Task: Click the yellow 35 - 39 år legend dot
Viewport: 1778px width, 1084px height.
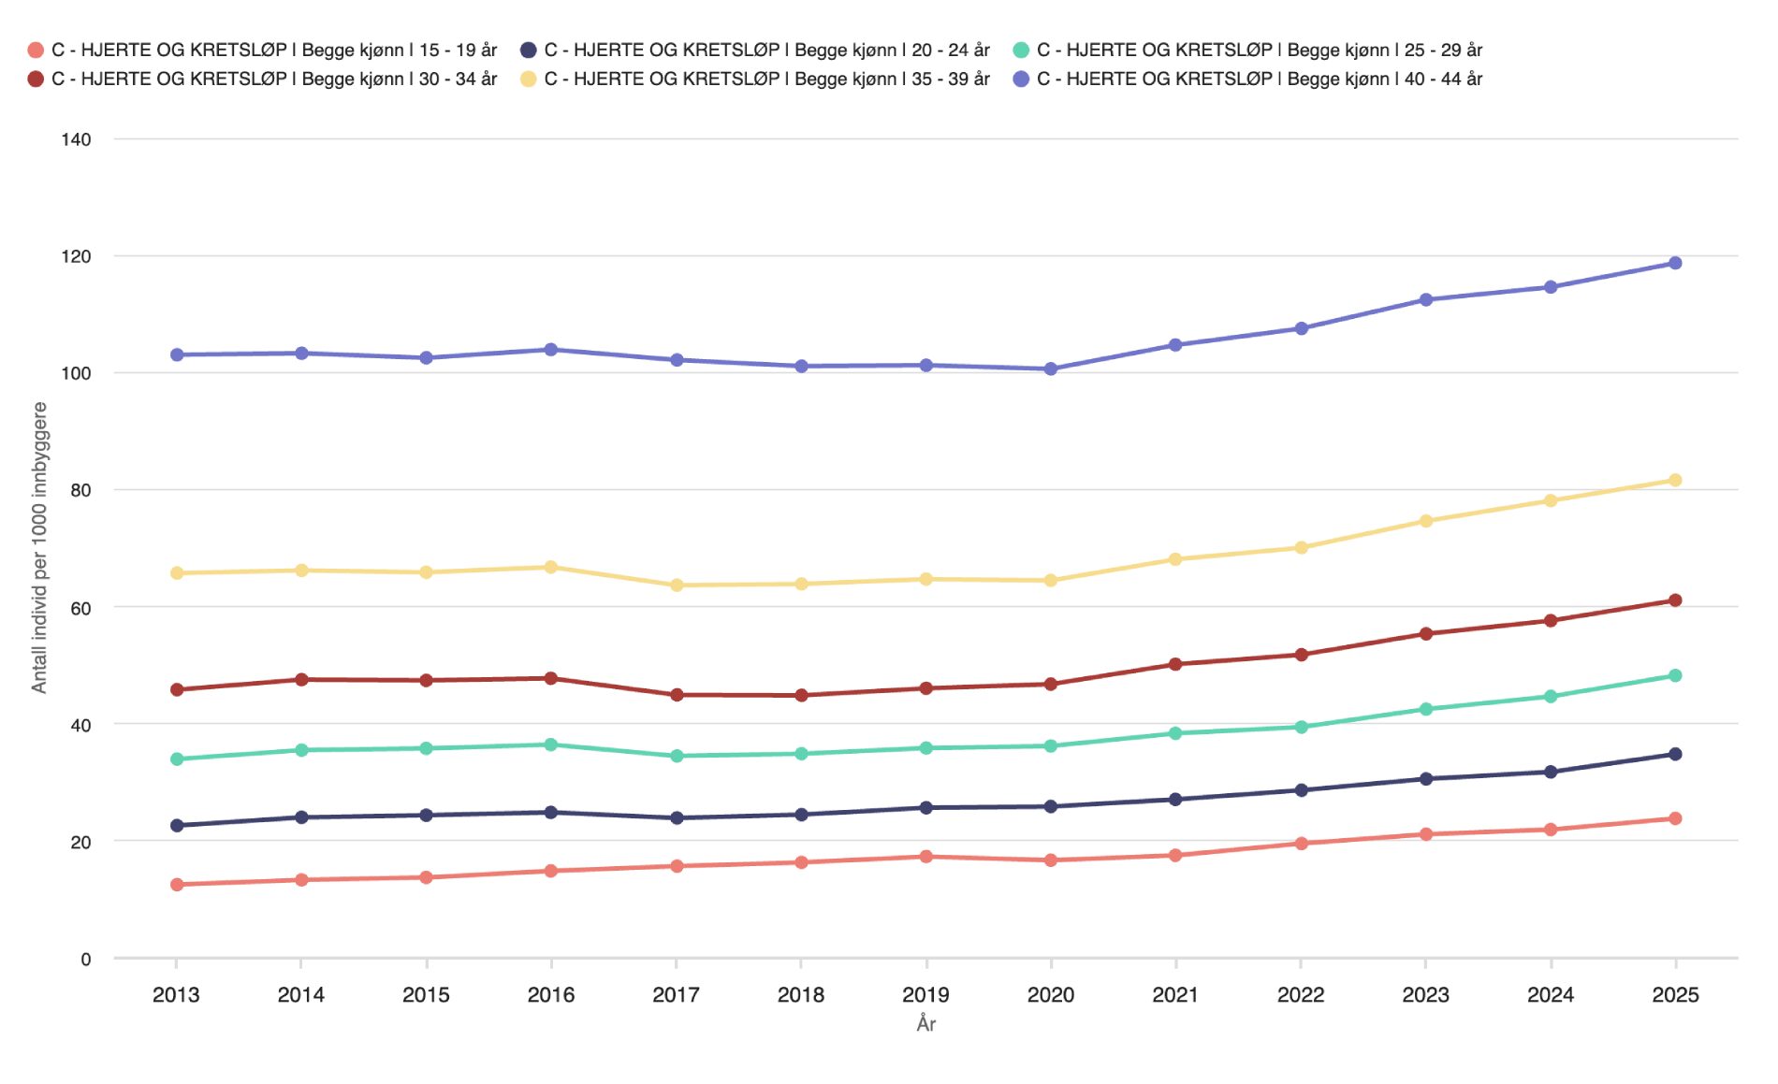Action: pos(529,79)
